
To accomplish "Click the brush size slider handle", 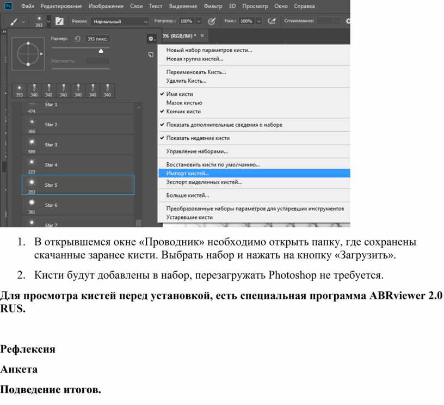I will coord(101,51).
